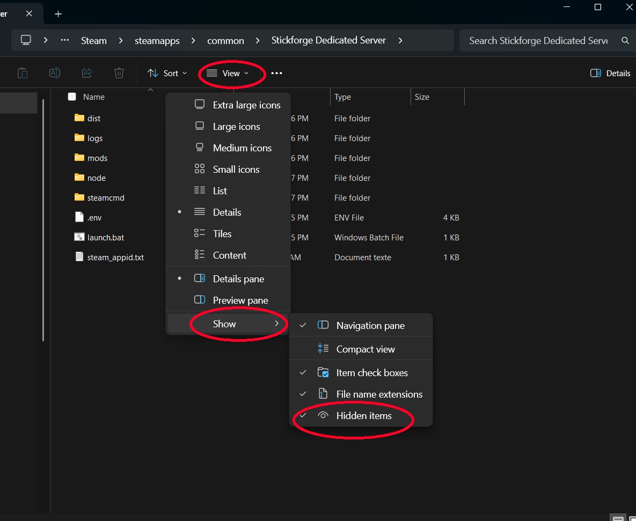This screenshot has height=521, width=636.
Task: Select the Details view option
Action: coord(228,212)
